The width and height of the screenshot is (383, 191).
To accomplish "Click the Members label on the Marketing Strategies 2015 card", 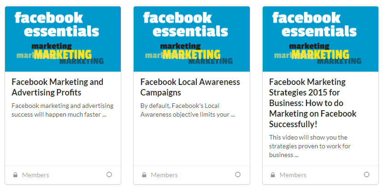I will (293, 175).
